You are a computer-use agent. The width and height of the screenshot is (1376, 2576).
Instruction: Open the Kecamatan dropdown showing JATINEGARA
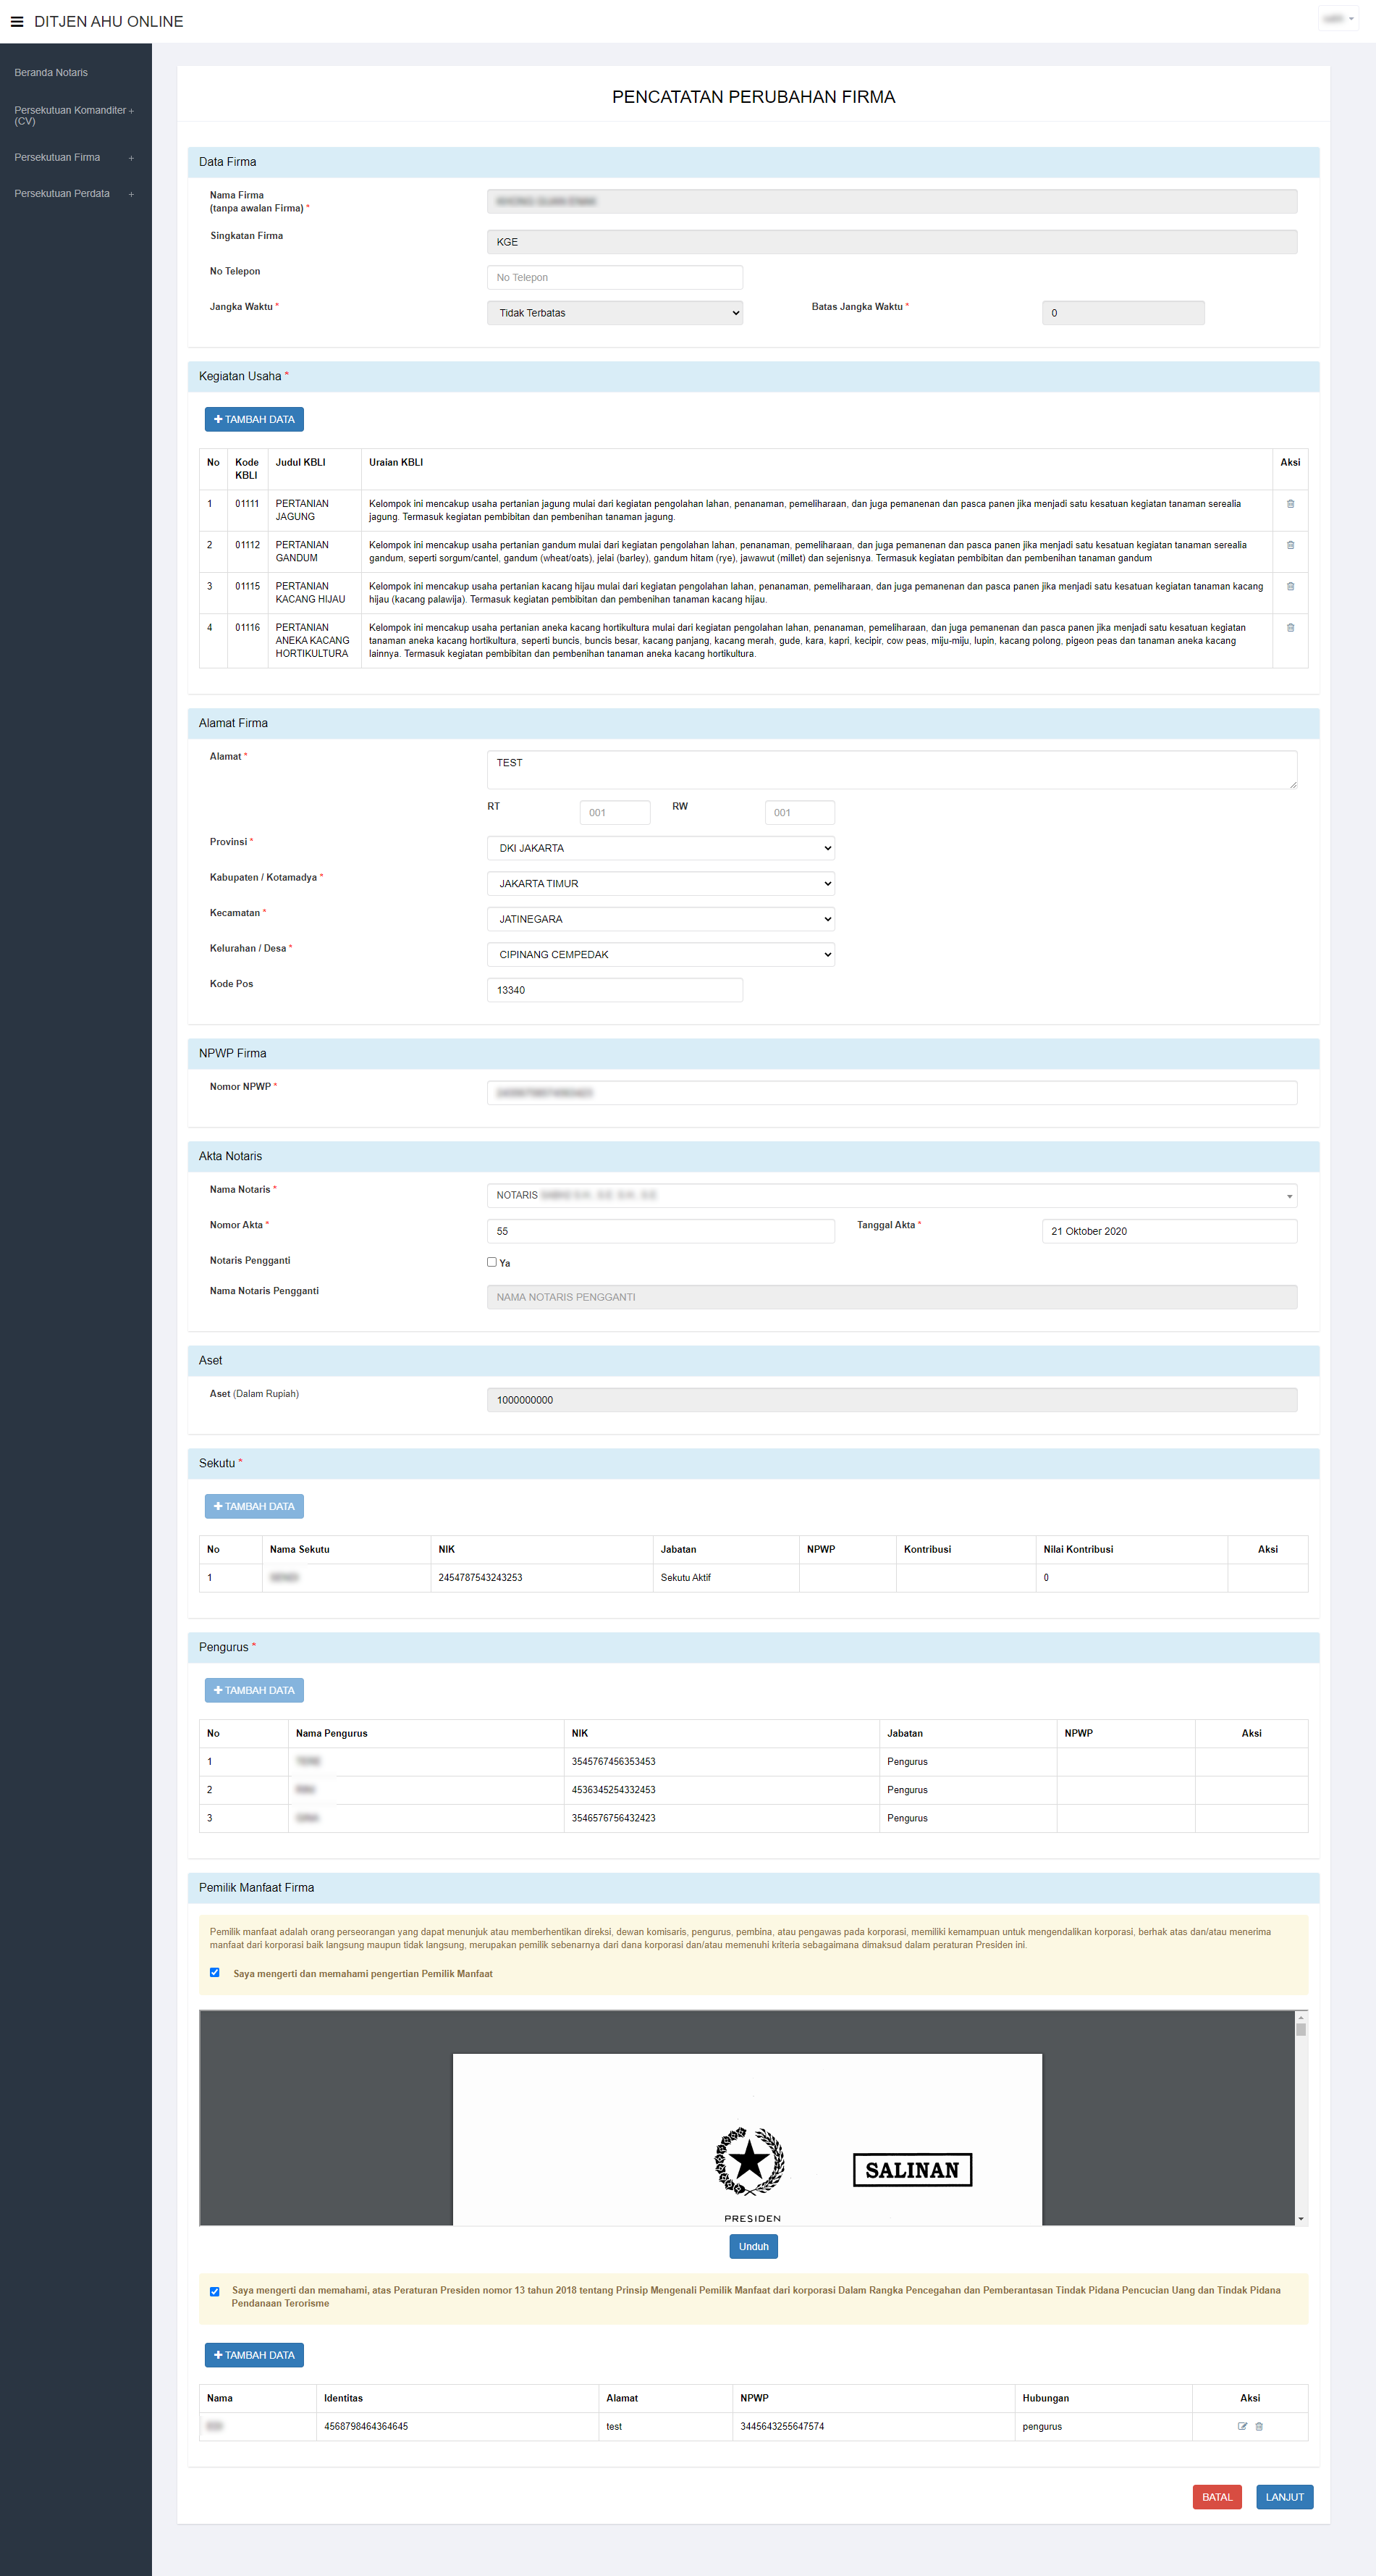tap(661, 919)
